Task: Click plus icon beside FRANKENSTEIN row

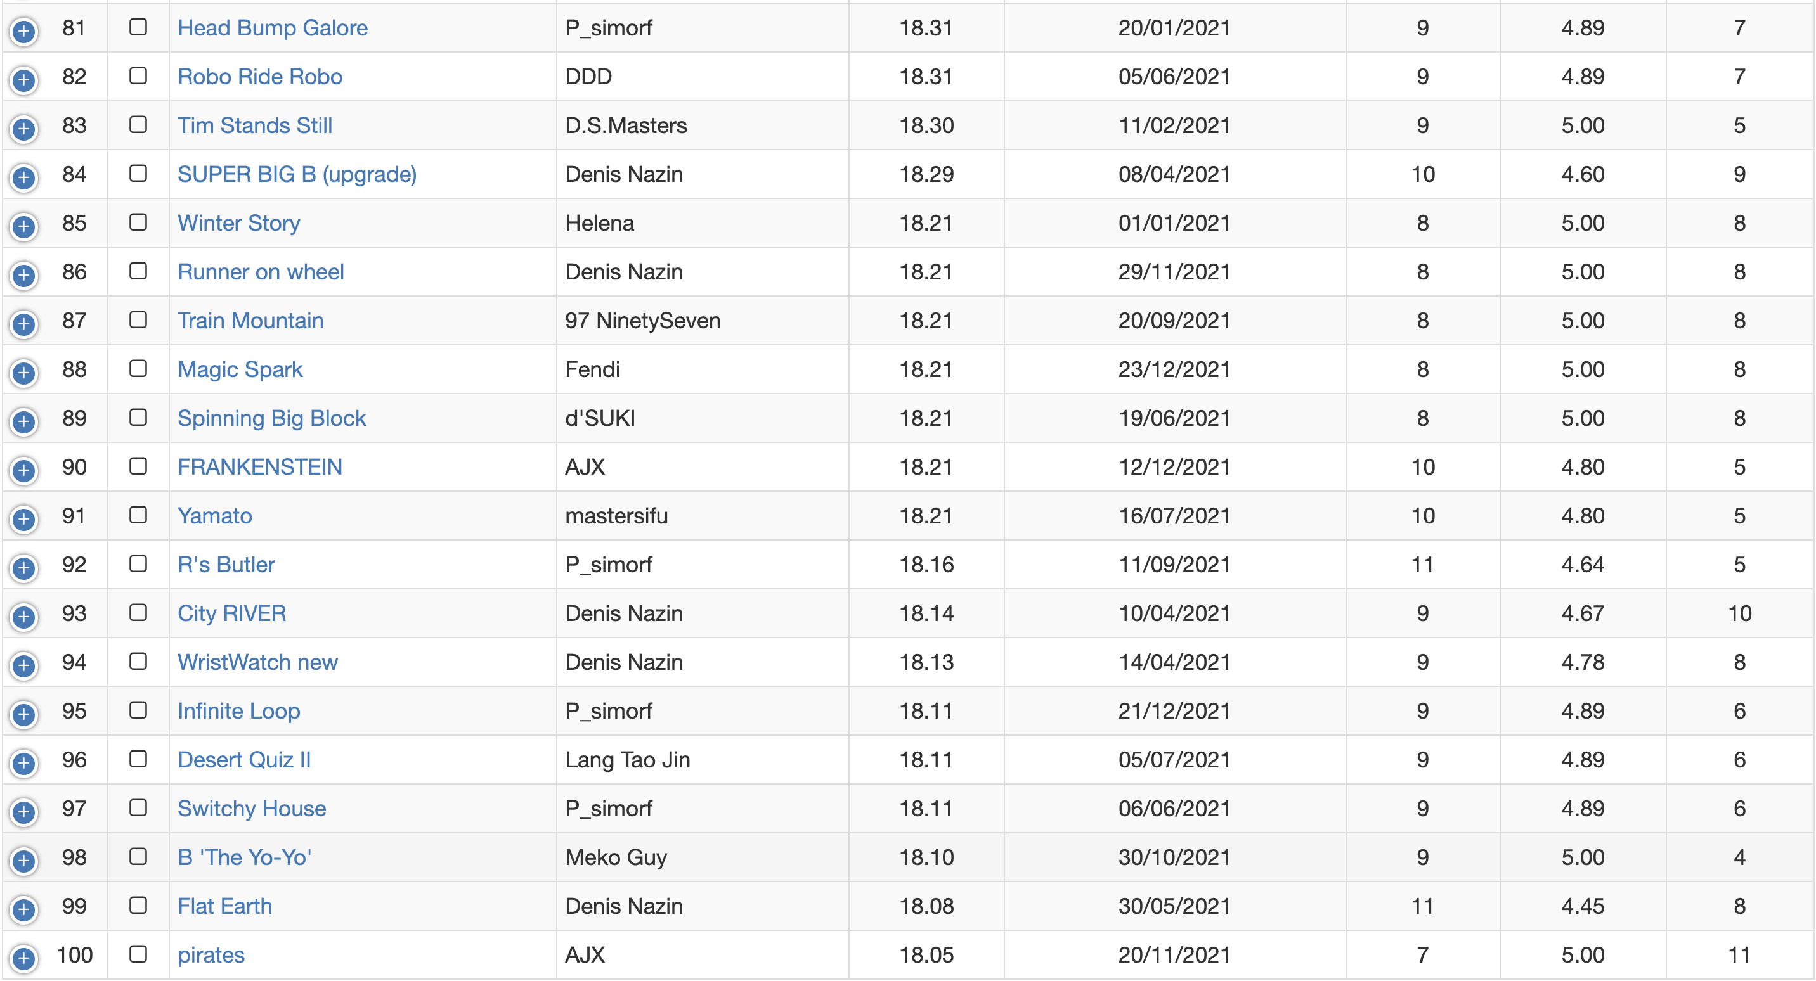Action: 24,470
